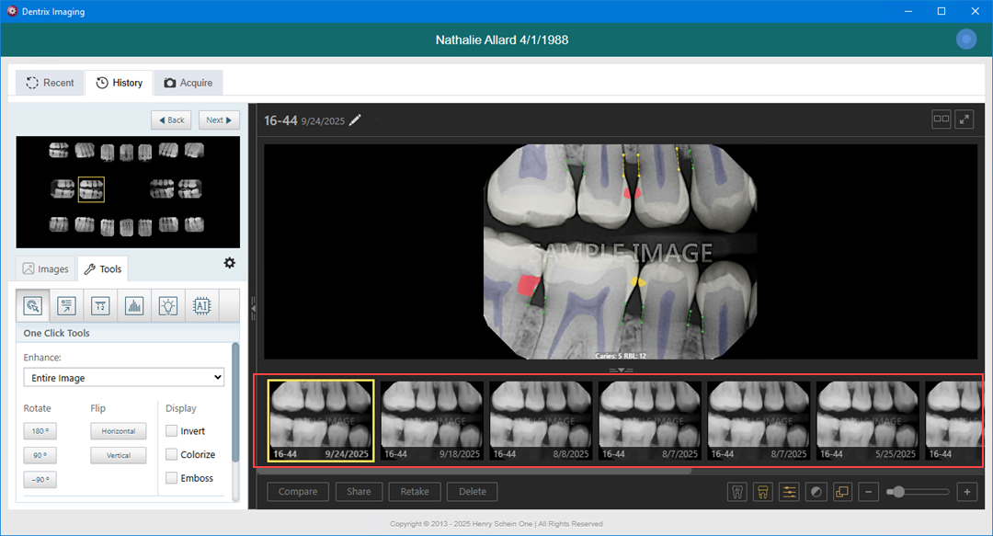The height and width of the screenshot is (536, 993).
Task: Click the lightbulb tool icon
Action: [167, 306]
